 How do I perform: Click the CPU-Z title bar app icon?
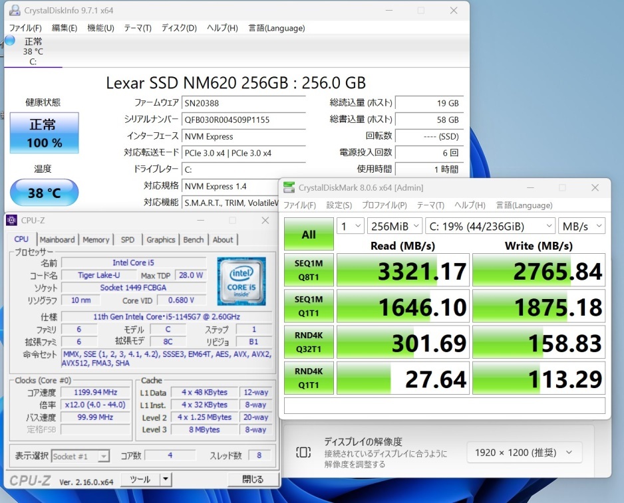click(12, 221)
